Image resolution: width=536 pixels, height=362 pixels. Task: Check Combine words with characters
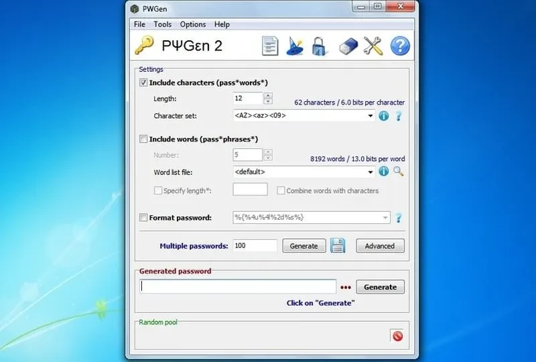(281, 190)
